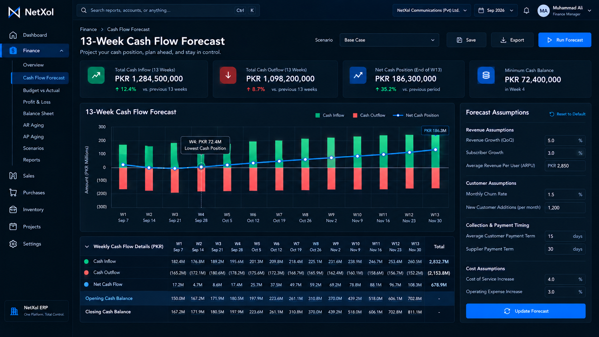Click Minimum Cash Balance coins icon

pyautogui.click(x=486, y=75)
